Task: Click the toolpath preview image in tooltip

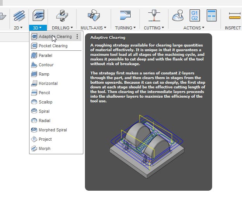Action: [147, 147]
